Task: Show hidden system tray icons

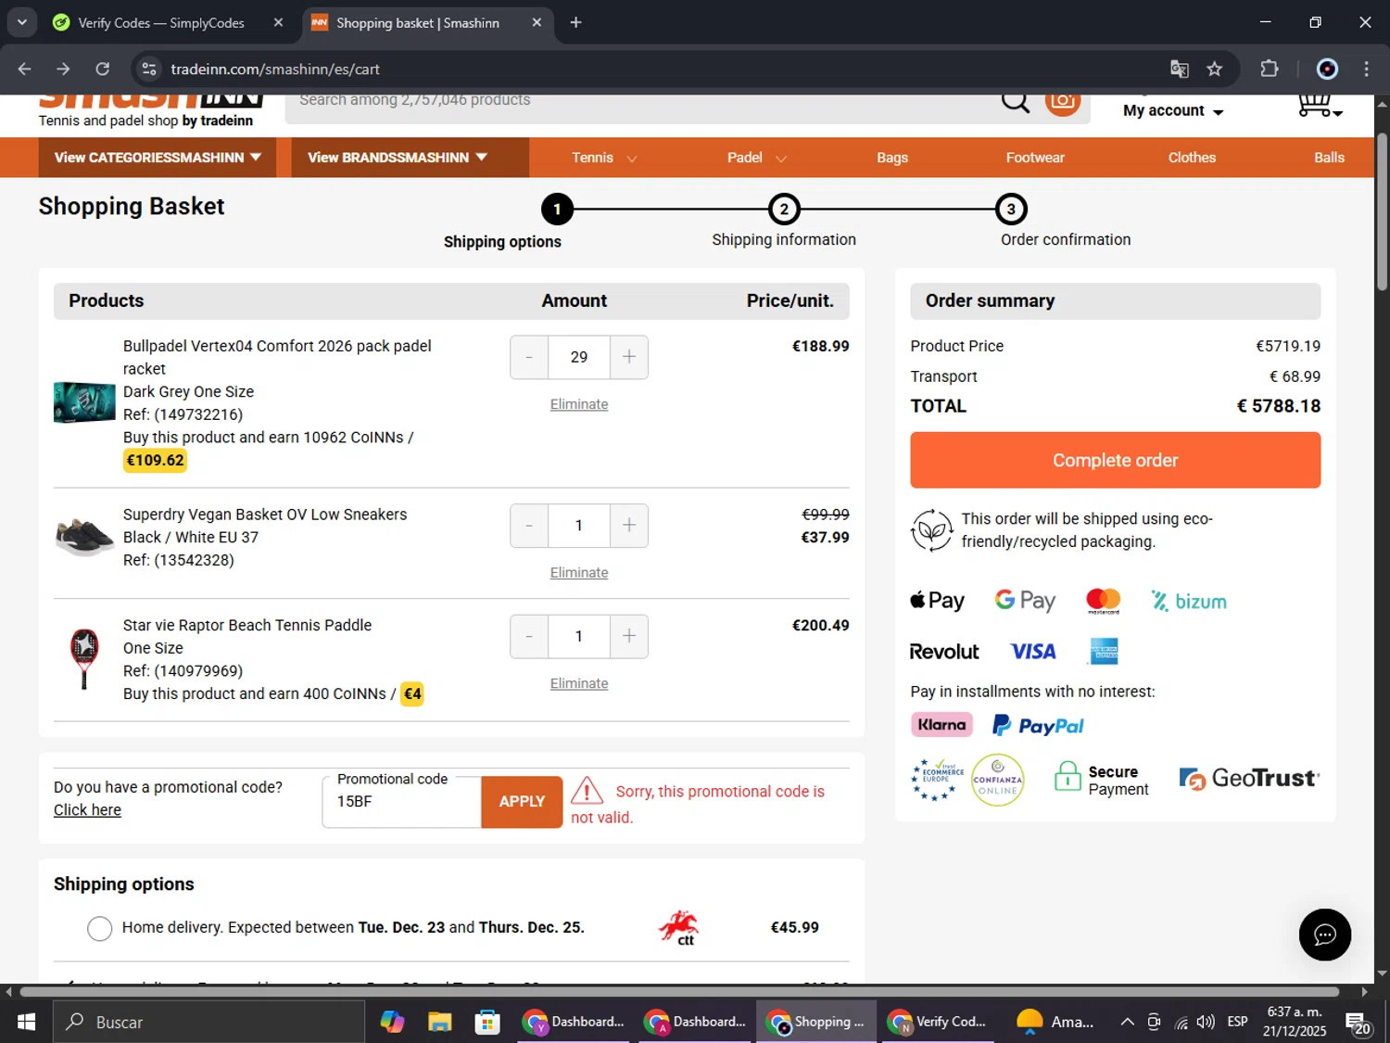Action: point(1127,1022)
